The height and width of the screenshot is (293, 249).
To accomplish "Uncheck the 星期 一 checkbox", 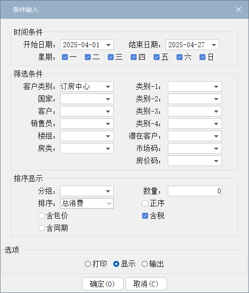I will point(65,57).
